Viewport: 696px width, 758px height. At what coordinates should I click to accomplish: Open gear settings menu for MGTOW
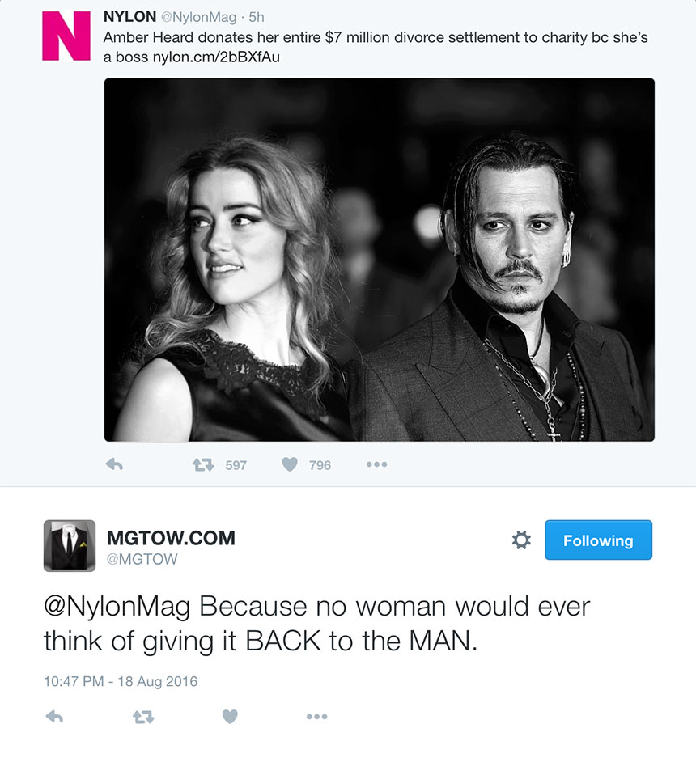click(521, 540)
